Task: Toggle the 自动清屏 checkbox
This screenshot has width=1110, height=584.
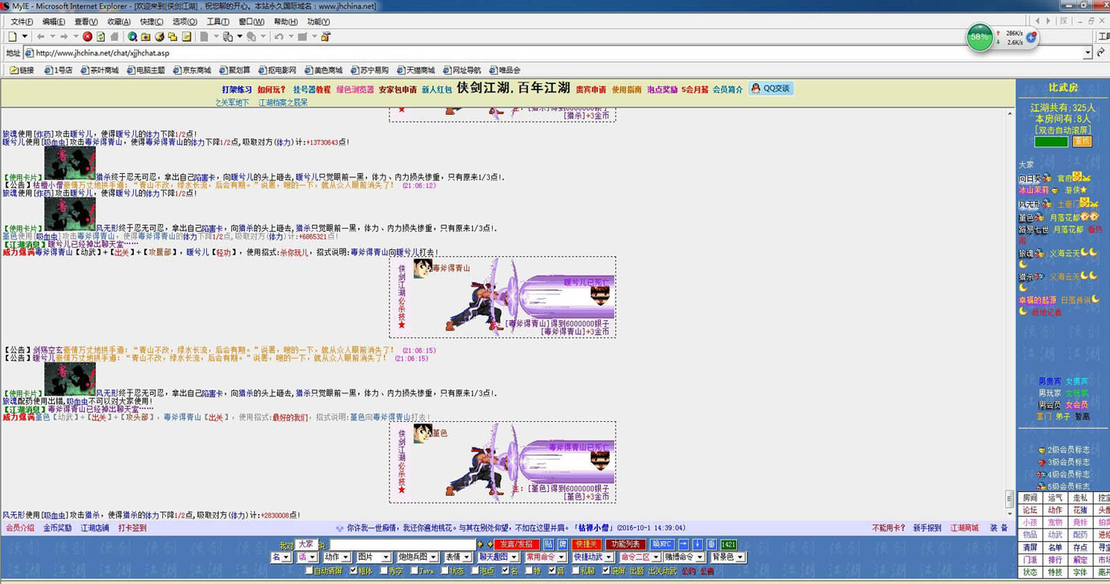Action: (x=309, y=571)
